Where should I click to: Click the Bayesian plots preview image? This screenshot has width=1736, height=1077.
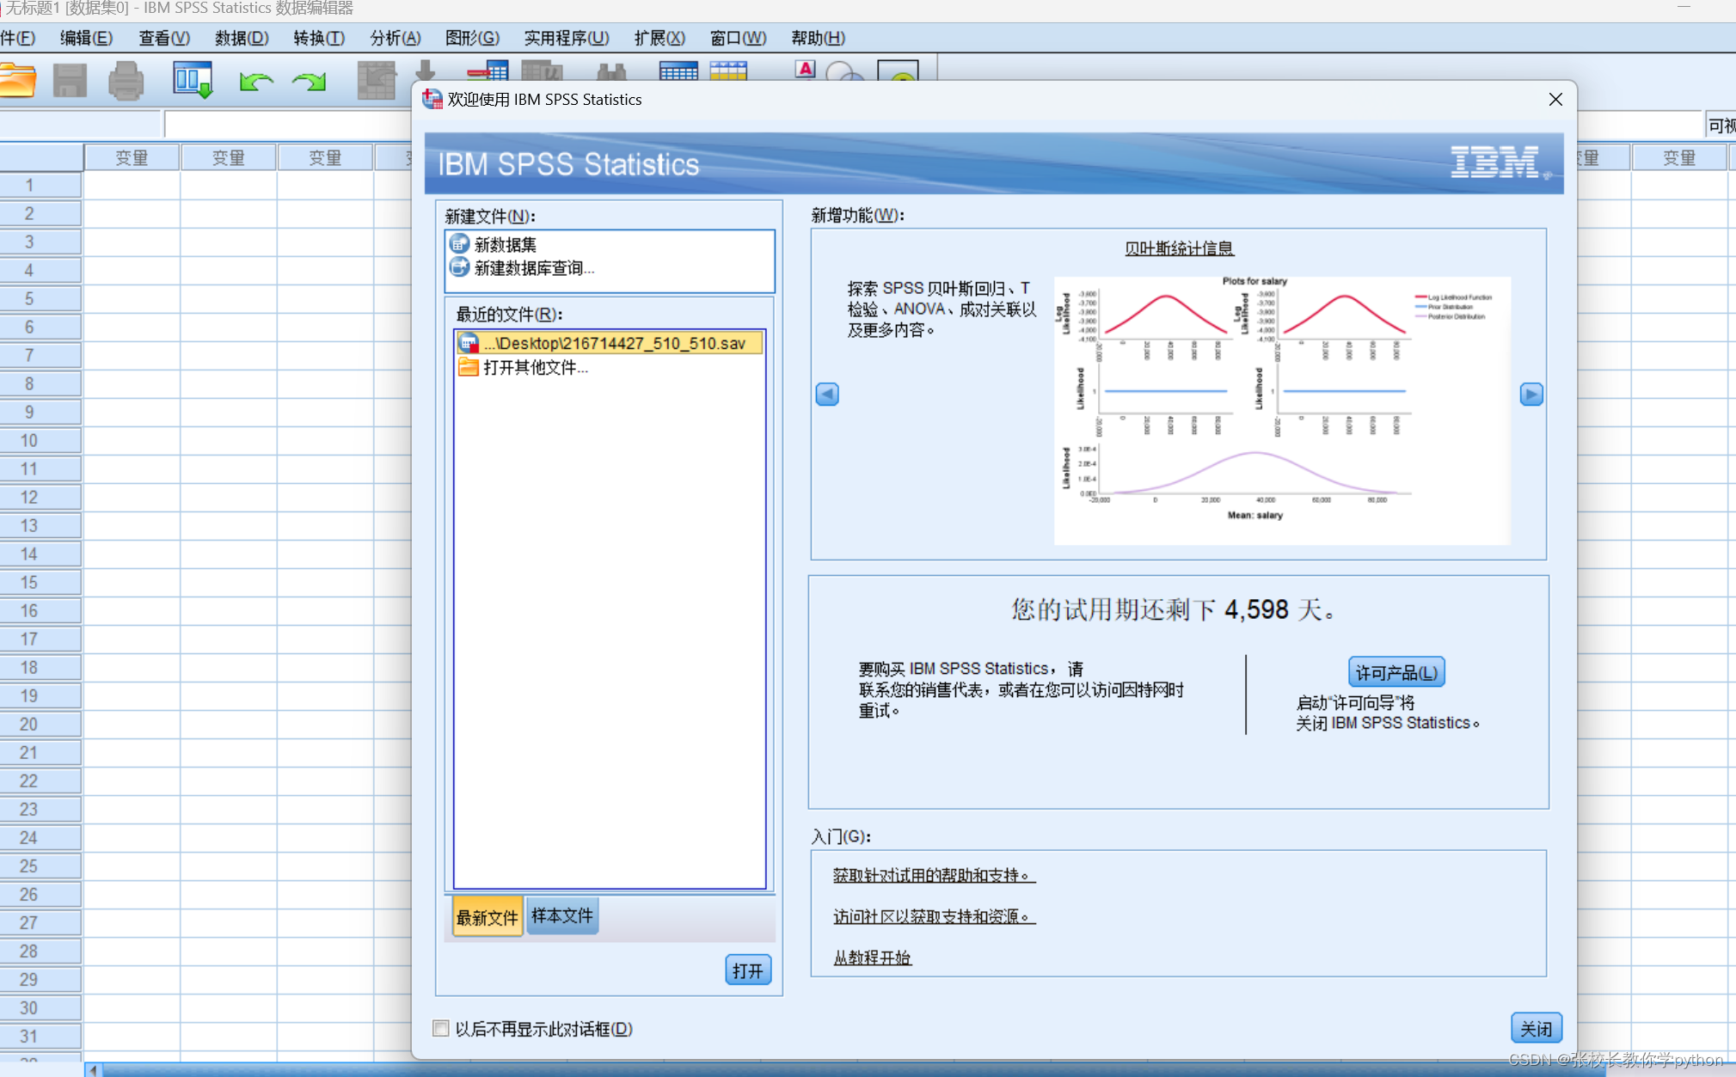coord(1282,410)
